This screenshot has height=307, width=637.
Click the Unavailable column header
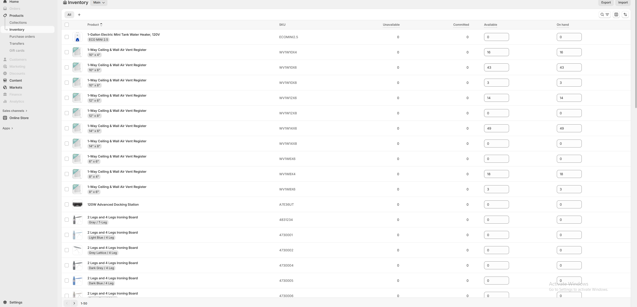coord(391,25)
